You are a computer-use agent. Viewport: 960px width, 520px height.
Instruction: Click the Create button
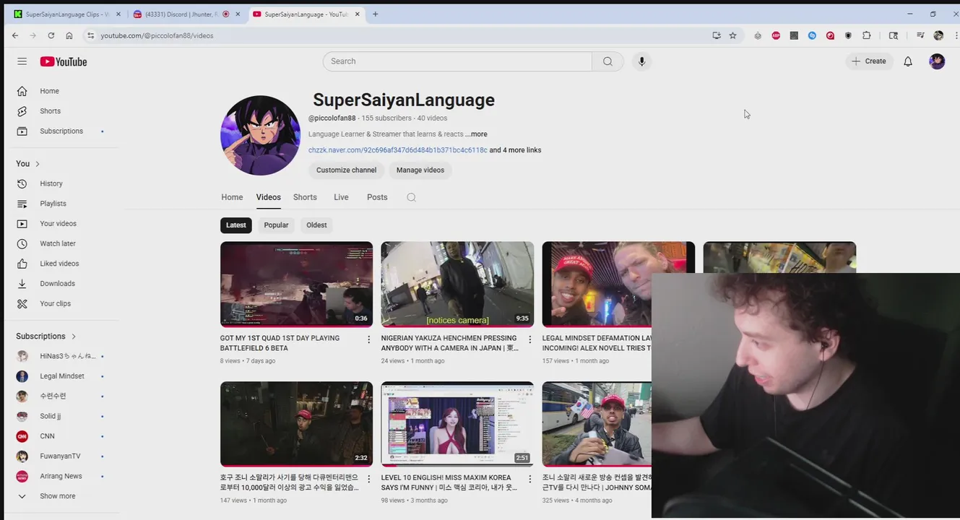click(870, 61)
